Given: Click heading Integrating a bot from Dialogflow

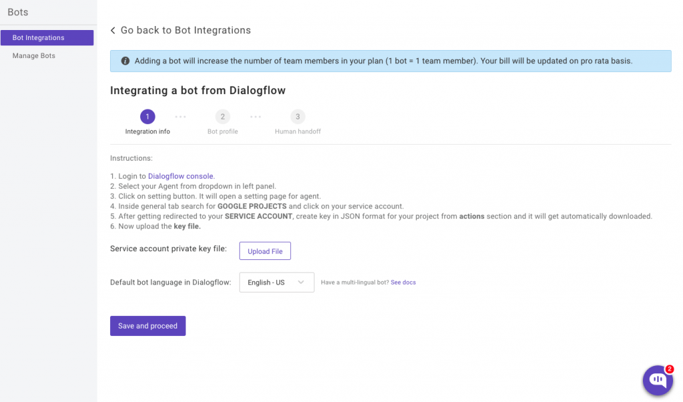Looking at the screenshot, I should point(197,91).
